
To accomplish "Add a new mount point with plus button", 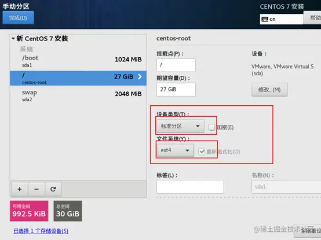I will (20, 189).
